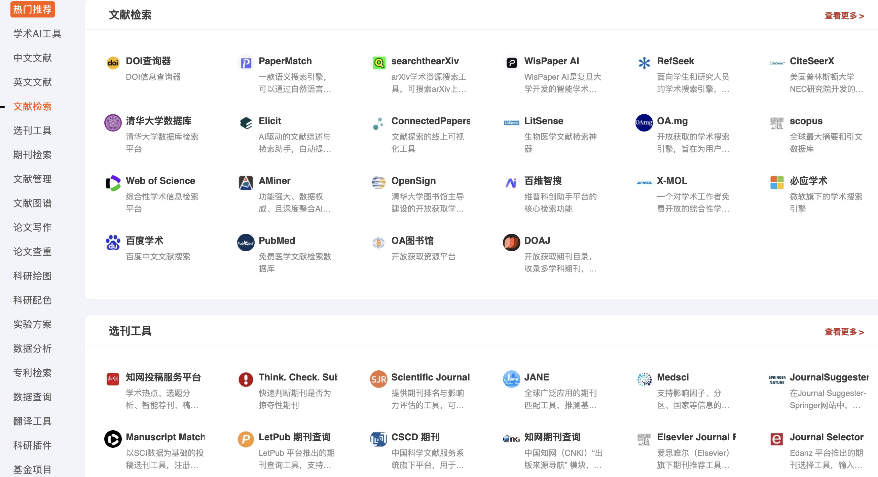This screenshot has height=477, width=878.
Task: Open the 必应学术 Microsoft logo icon
Action: (x=777, y=183)
